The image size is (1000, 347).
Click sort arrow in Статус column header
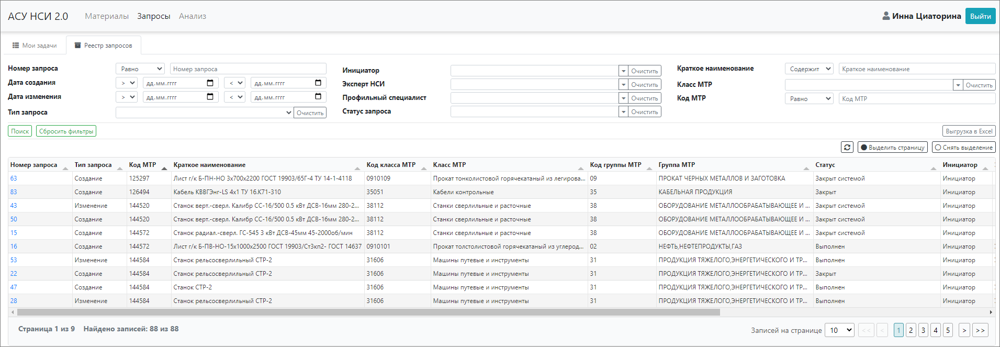tap(933, 168)
